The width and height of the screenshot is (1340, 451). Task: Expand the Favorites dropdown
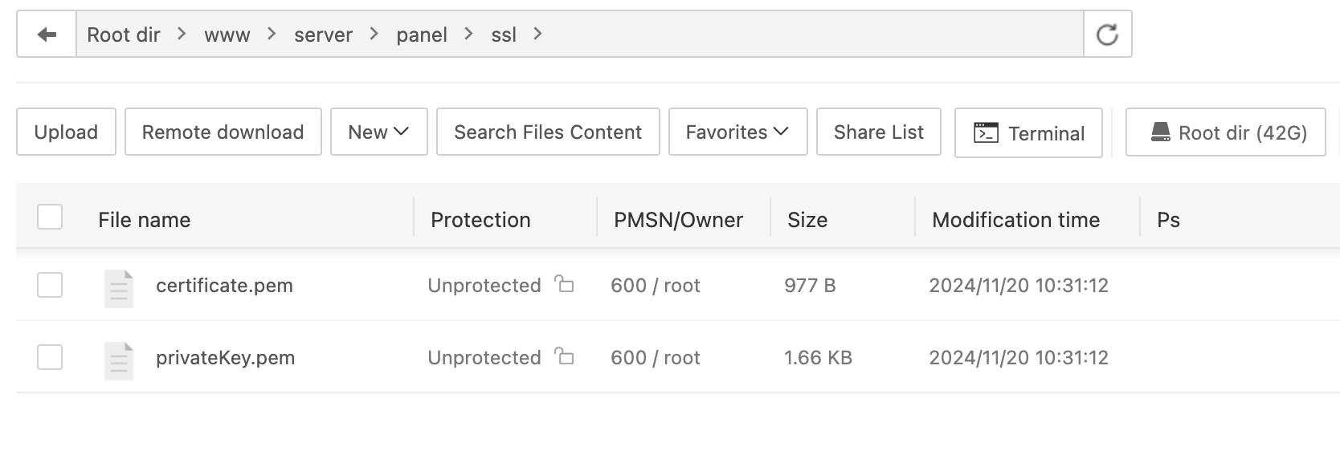pos(737,132)
